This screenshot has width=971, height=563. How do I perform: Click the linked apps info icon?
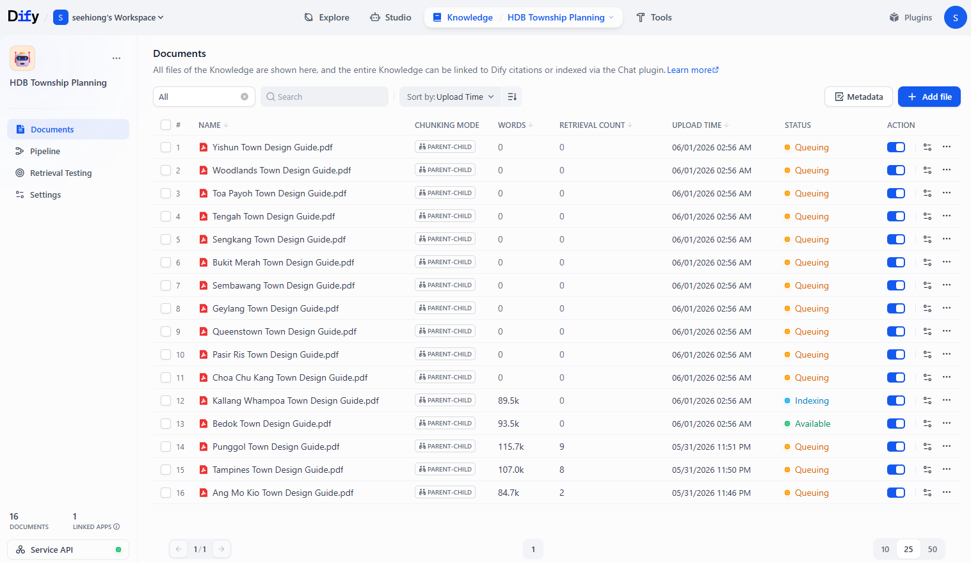[116, 527]
